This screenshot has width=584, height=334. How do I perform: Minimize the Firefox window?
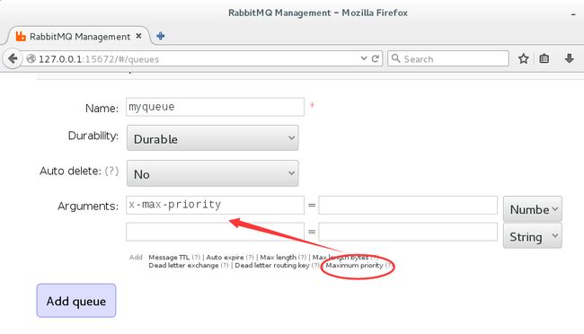click(x=573, y=14)
